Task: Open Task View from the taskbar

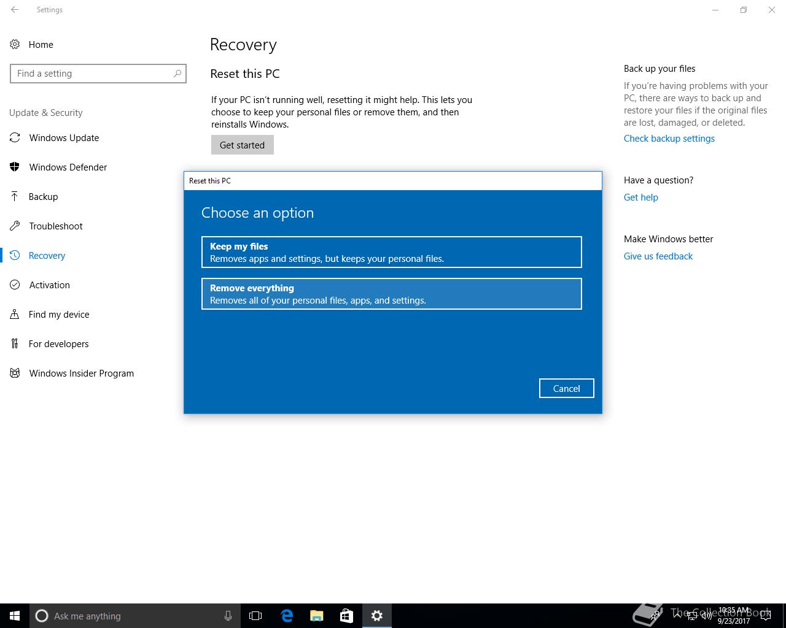Action: pos(255,616)
